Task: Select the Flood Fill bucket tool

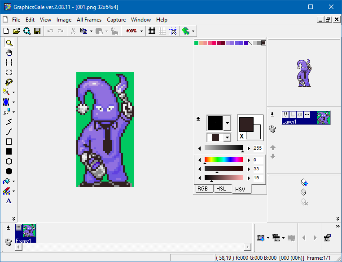Action: (6, 181)
